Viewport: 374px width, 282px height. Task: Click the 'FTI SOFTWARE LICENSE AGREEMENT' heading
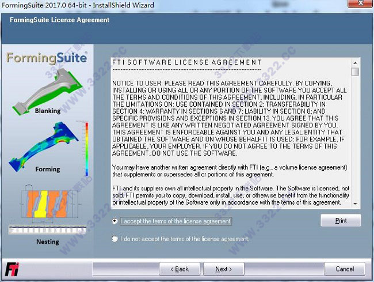pos(187,62)
